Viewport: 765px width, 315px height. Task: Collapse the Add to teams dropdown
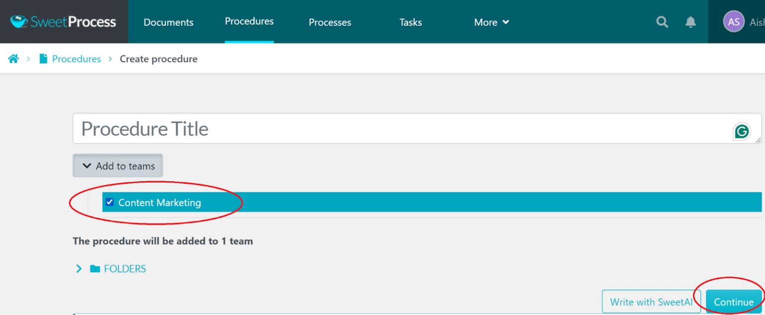point(118,166)
